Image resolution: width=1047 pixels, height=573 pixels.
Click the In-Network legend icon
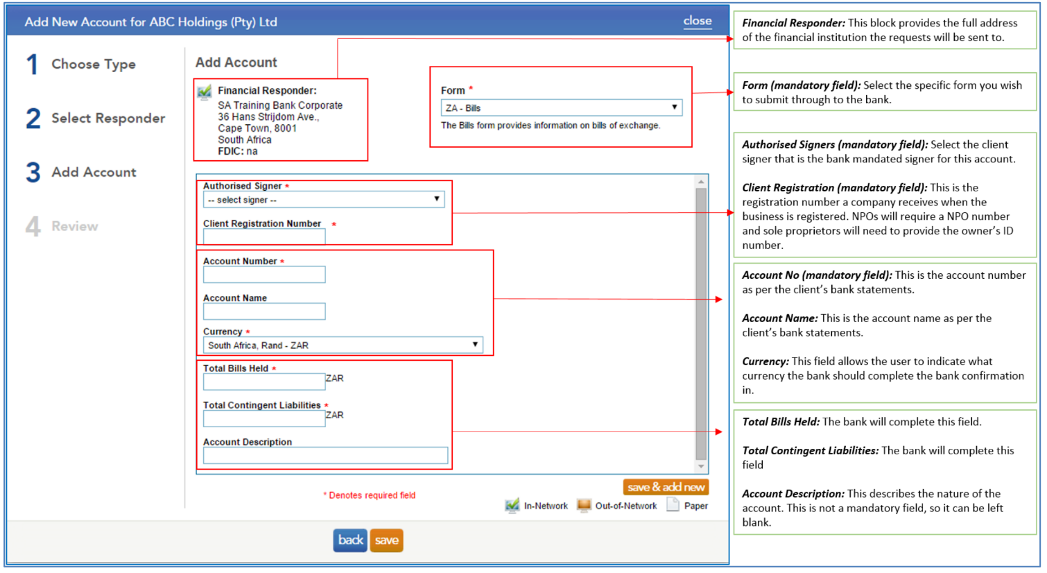(512, 506)
